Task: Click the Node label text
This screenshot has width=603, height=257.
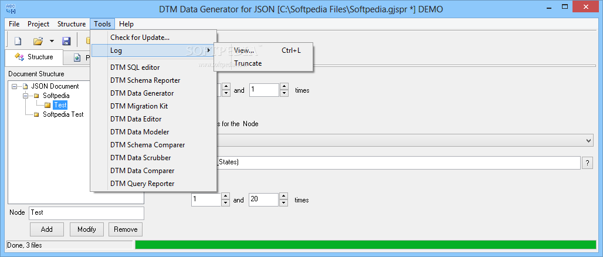Action: [18, 212]
